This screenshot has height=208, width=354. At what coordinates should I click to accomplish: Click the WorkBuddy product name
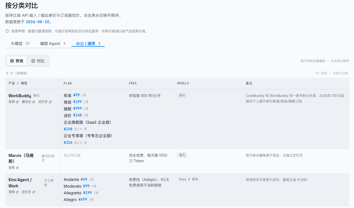tap(20, 96)
